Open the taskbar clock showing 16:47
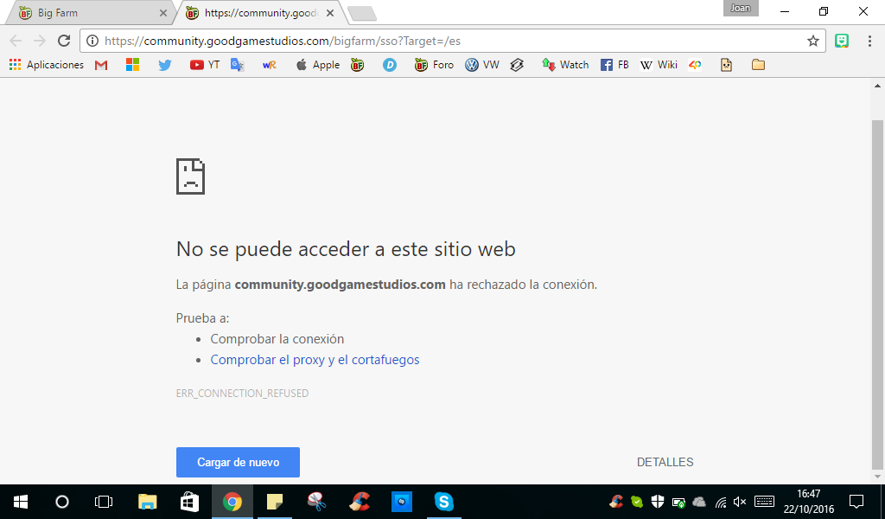The height and width of the screenshot is (519, 885). click(809, 502)
